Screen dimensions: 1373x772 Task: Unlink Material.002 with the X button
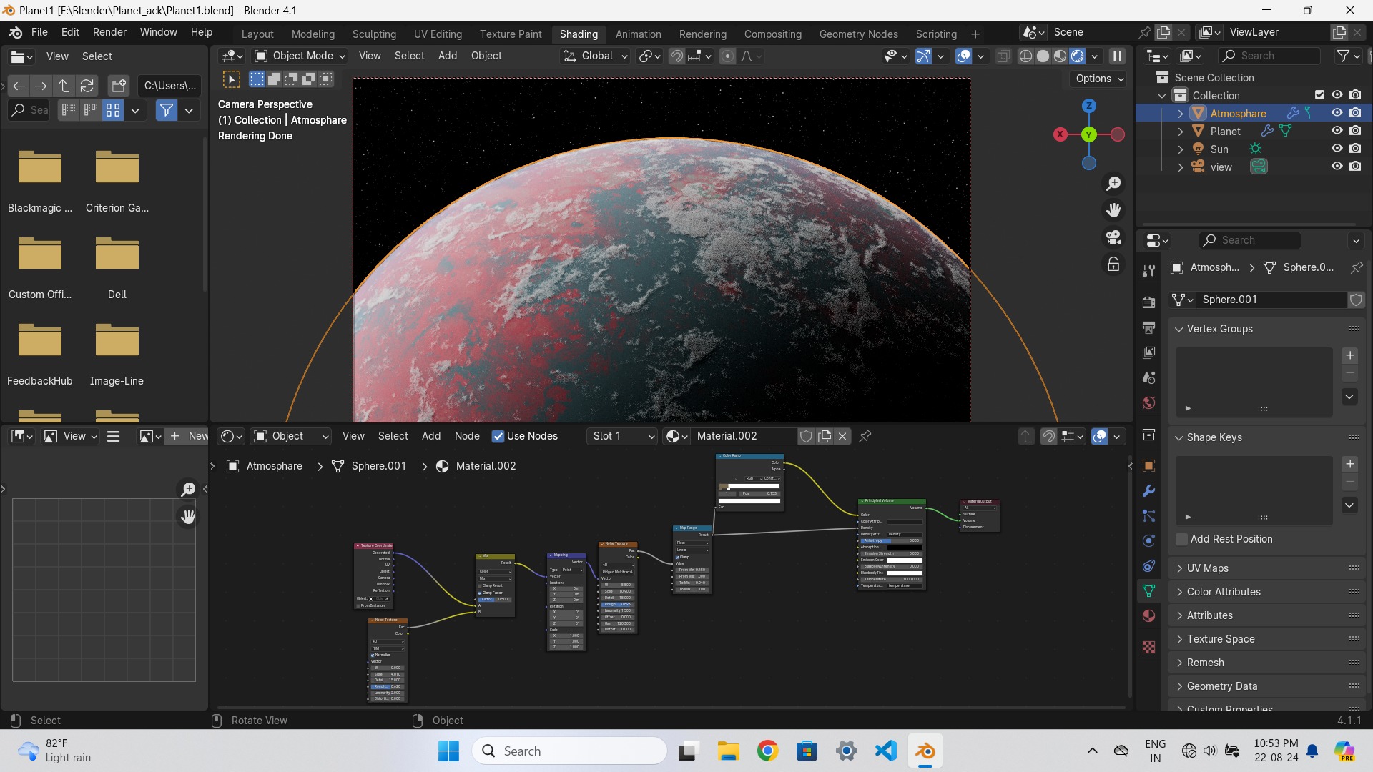tap(842, 436)
